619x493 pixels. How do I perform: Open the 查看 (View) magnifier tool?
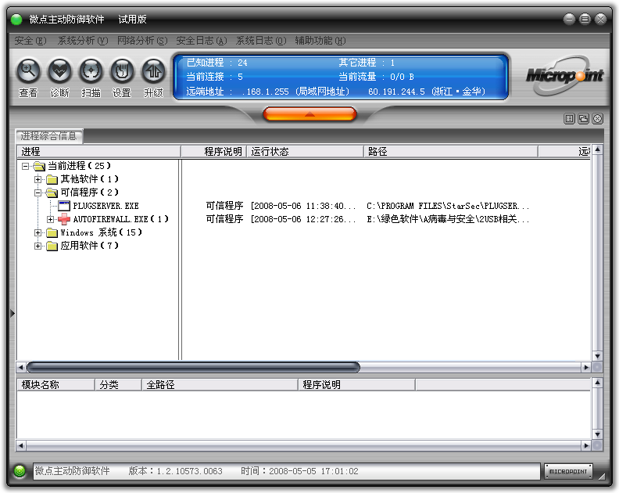pos(28,71)
